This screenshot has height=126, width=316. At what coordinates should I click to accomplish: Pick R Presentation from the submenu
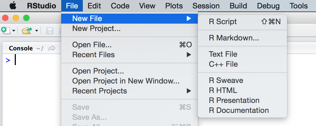[234, 100]
